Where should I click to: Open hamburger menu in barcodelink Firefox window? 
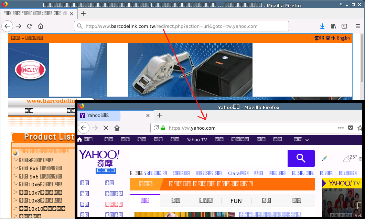(358, 26)
